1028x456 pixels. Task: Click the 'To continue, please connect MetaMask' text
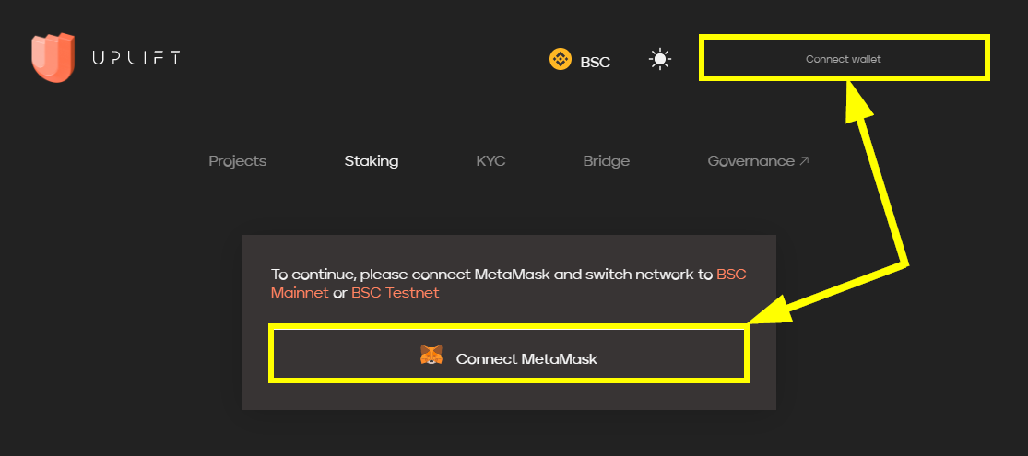[x=443, y=275]
